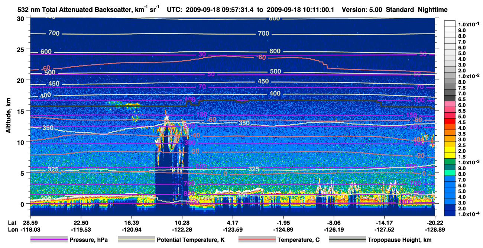Click longitude value -123.59
This screenshot has height=248, width=483.
point(232,229)
